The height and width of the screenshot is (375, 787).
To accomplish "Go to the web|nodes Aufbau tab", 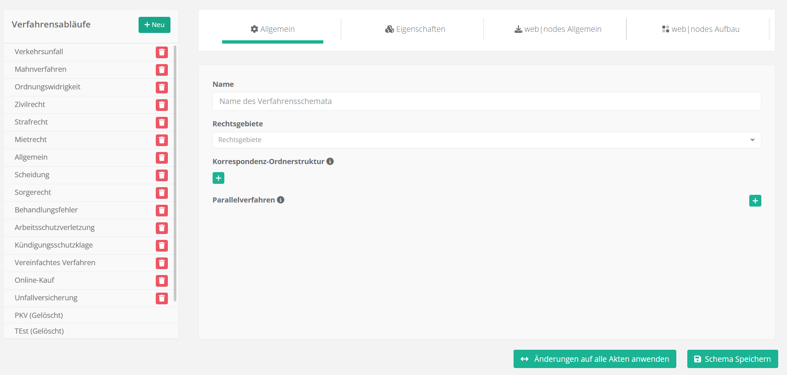I will point(700,29).
